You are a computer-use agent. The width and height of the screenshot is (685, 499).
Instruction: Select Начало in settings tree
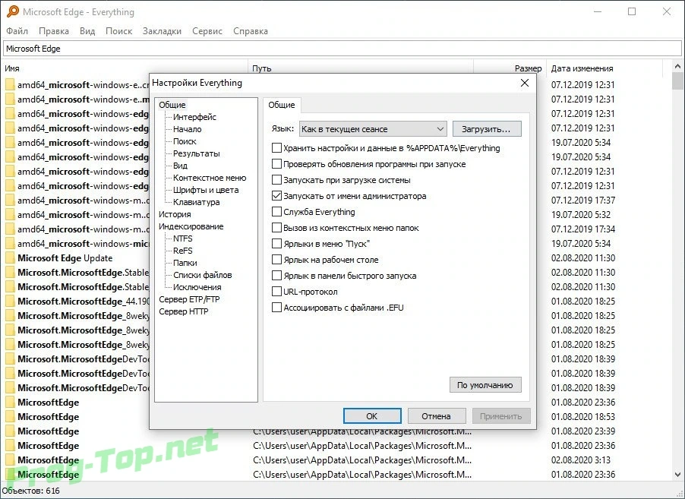187,129
